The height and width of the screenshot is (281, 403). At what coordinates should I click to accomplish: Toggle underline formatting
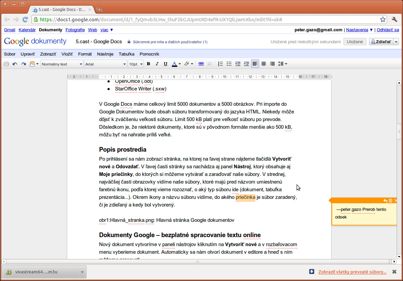tap(165, 64)
